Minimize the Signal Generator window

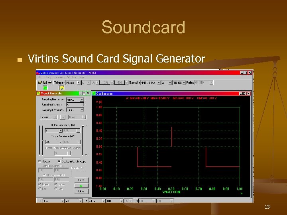(81, 94)
